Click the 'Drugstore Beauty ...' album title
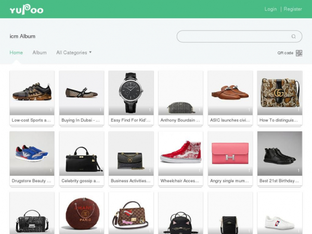This screenshot has height=234, width=312. (x=31, y=181)
